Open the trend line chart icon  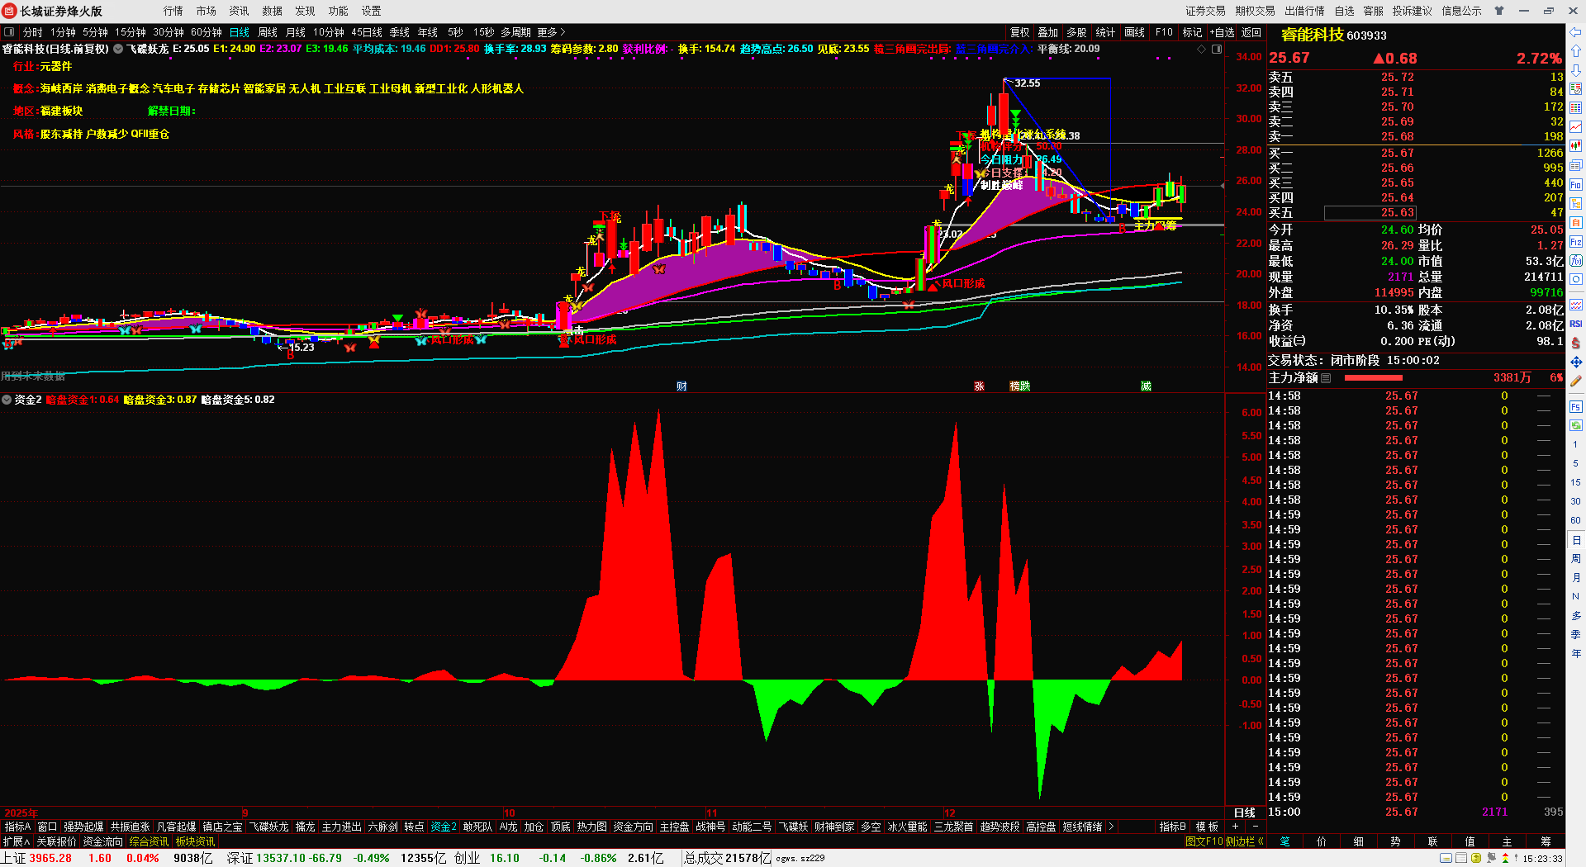point(1576,126)
